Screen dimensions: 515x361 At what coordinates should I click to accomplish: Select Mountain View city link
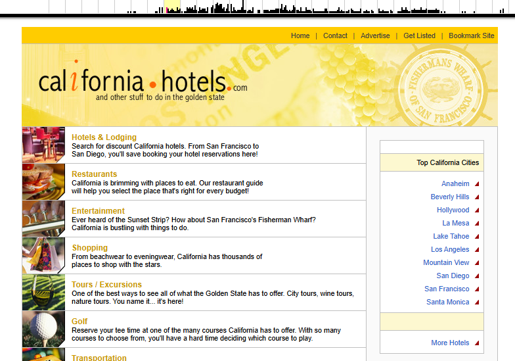click(446, 262)
